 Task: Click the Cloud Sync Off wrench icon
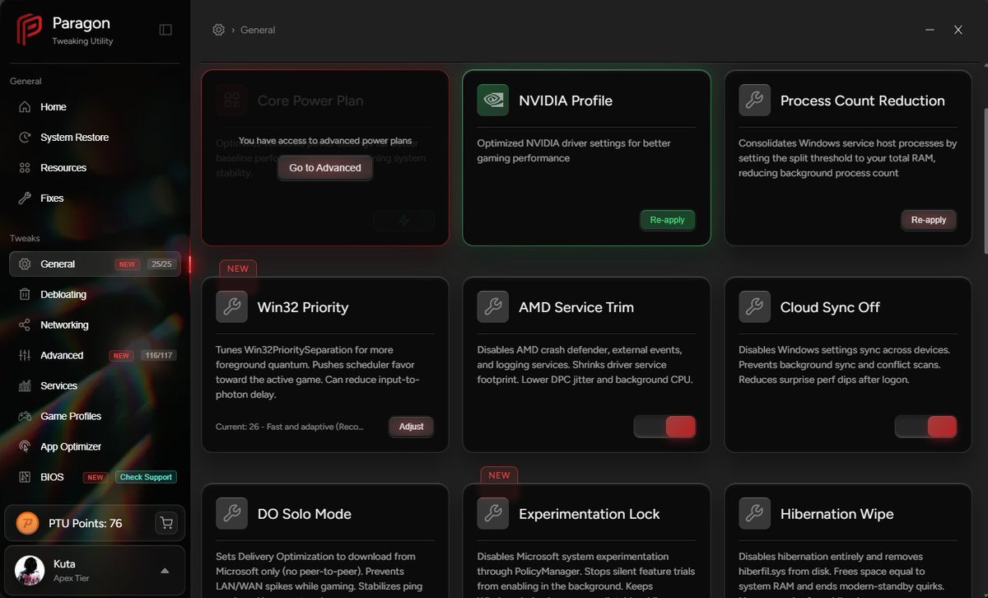(754, 307)
